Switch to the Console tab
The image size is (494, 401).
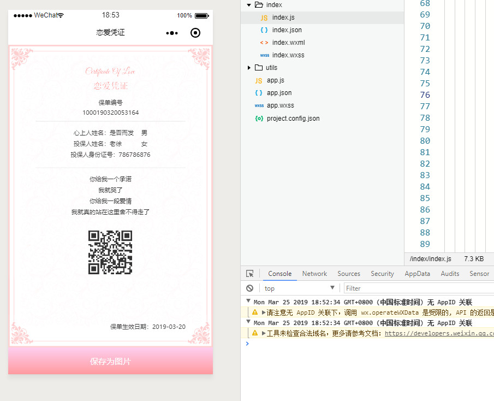pyautogui.click(x=280, y=274)
